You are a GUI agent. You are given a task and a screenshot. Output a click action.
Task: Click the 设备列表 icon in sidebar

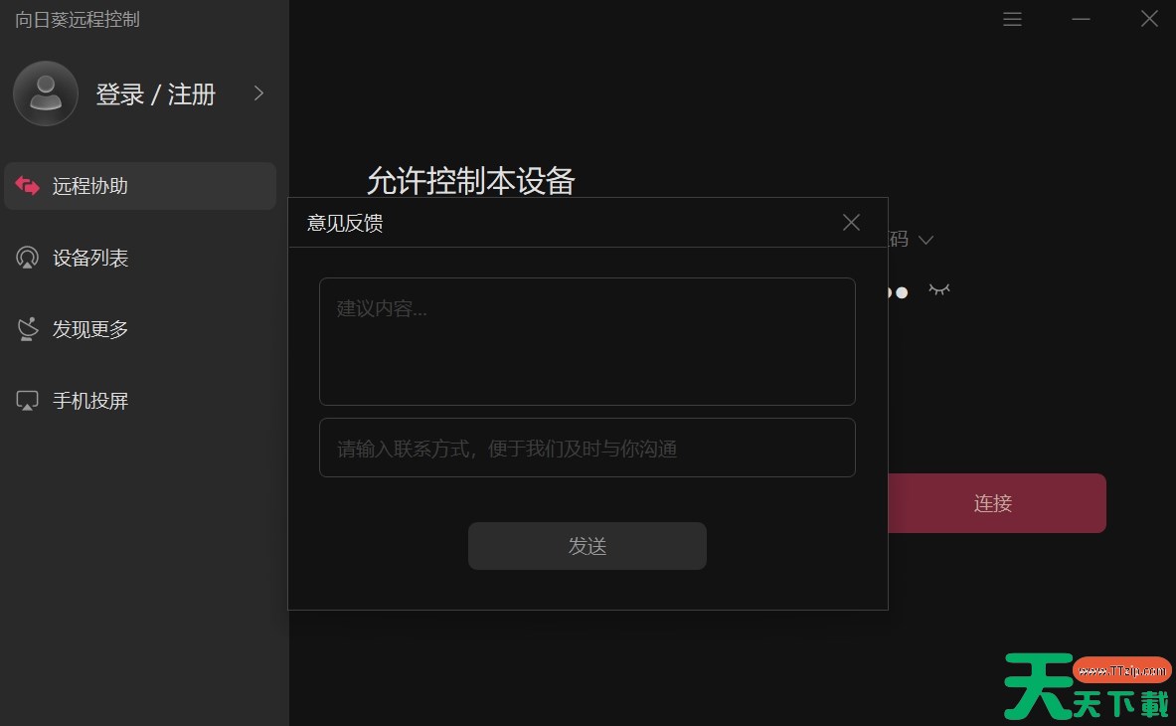click(x=28, y=258)
